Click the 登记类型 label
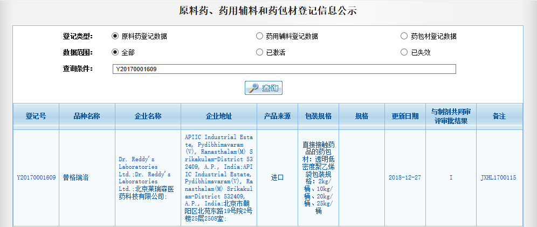The width and height of the screenshot is (537, 227). (x=78, y=36)
